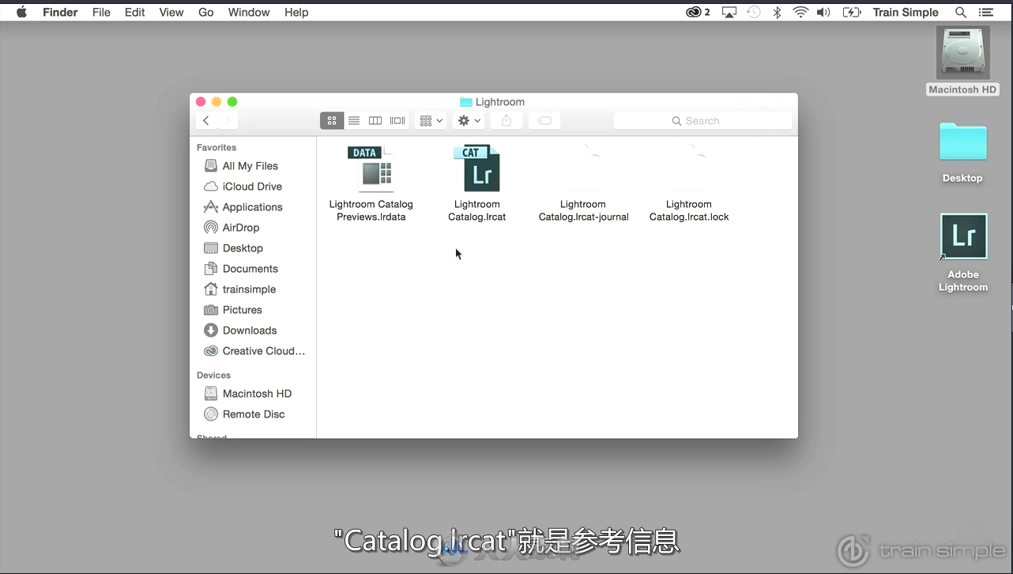Open the Go menu

(x=206, y=12)
